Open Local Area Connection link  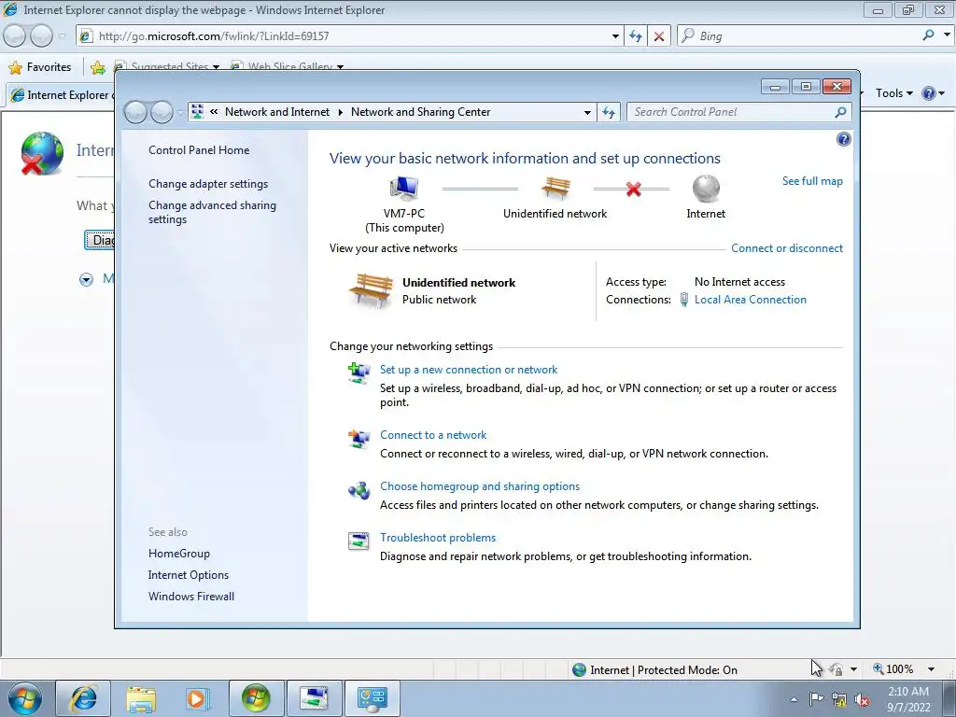[x=750, y=300]
